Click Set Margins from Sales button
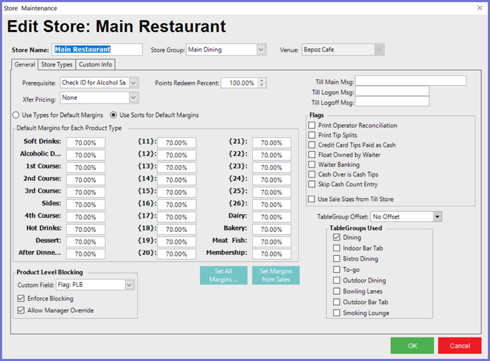The width and height of the screenshot is (490, 361). tap(275, 275)
